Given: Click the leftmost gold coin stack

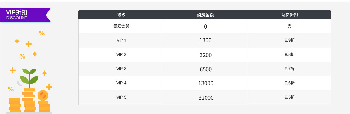Looking at the screenshot, I should point(15,105).
